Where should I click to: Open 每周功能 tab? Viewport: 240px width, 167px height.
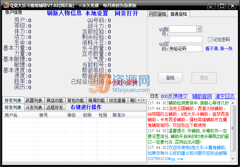coord(96,101)
